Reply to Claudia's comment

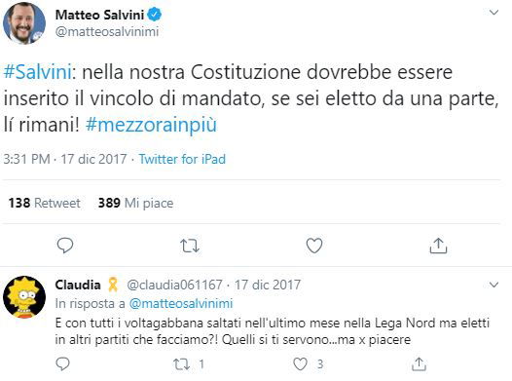coord(62,363)
